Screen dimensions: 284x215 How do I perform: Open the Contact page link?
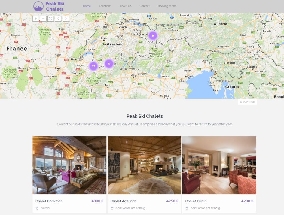[145, 6]
